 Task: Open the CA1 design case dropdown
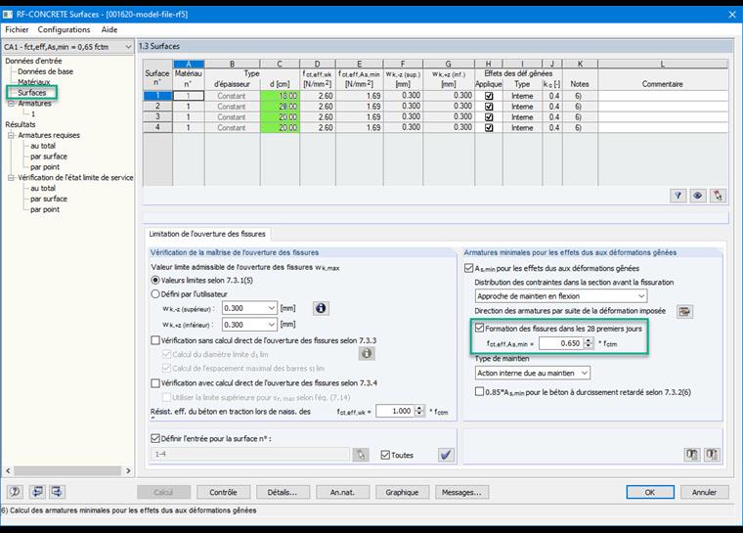pos(128,47)
